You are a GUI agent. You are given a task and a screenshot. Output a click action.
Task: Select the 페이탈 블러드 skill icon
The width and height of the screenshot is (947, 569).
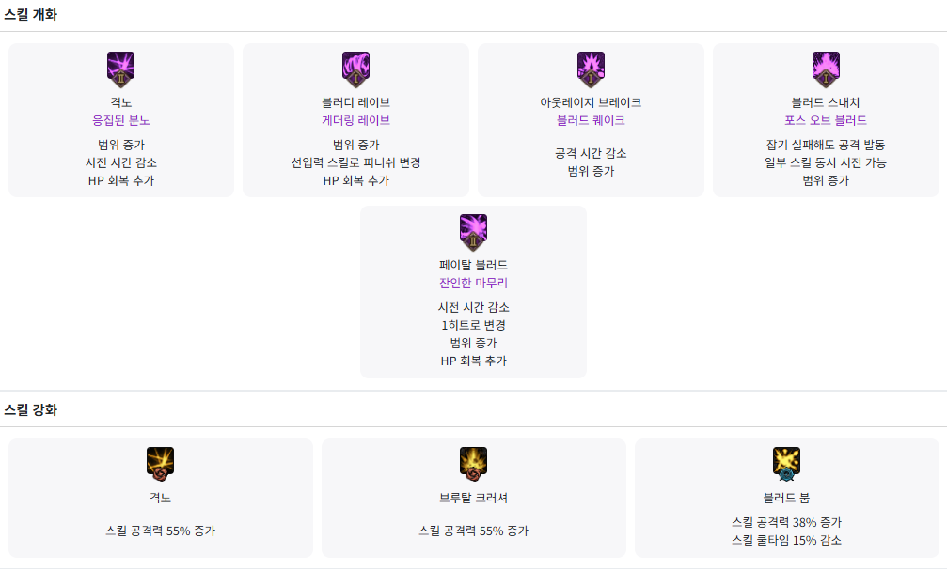click(x=473, y=231)
